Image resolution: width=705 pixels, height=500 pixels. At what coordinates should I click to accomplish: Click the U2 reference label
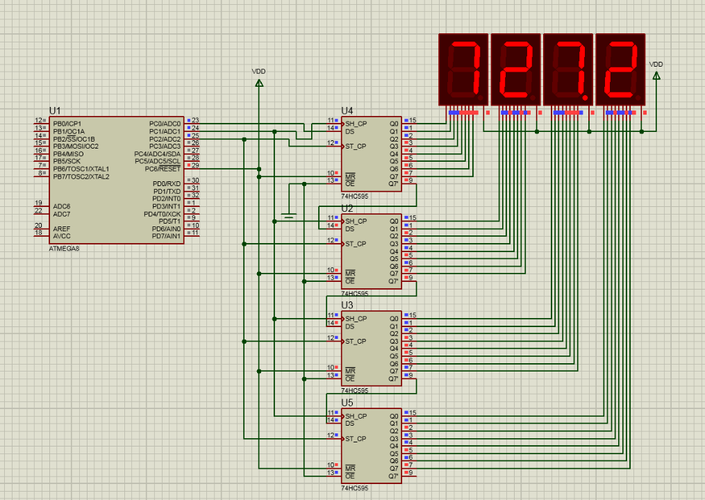347,208
